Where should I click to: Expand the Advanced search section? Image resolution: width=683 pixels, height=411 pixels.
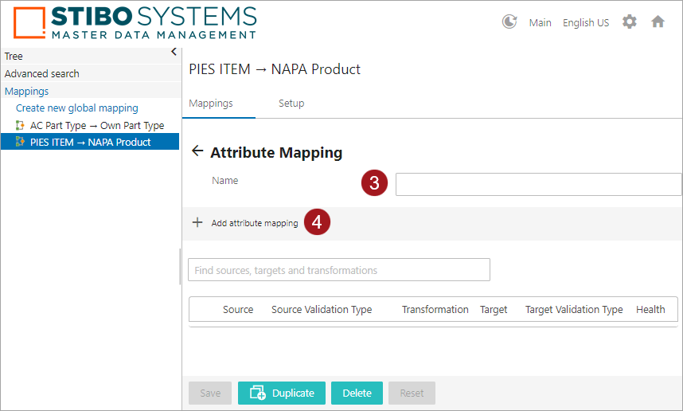click(42, 74)
